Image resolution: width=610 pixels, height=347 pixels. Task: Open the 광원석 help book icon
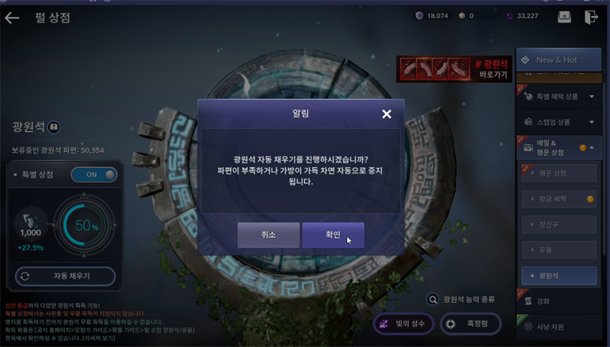(53, 127)
